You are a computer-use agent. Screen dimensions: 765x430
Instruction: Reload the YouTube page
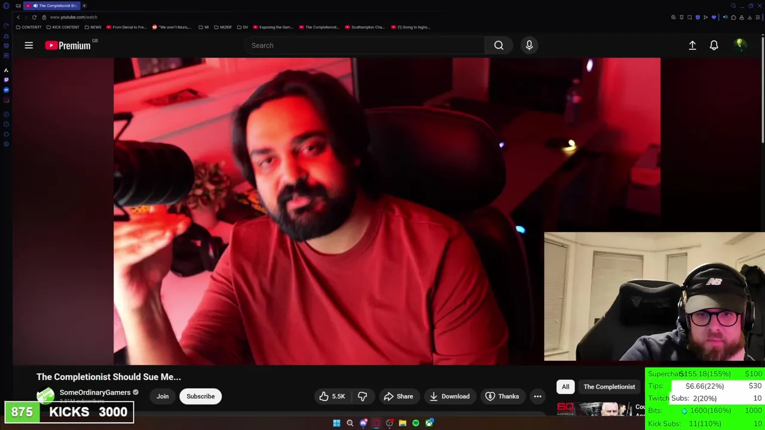tap(34, 17)
